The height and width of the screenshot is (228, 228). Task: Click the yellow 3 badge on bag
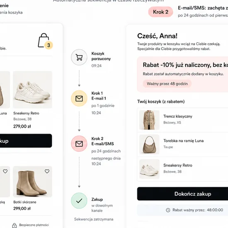(49, 45)
